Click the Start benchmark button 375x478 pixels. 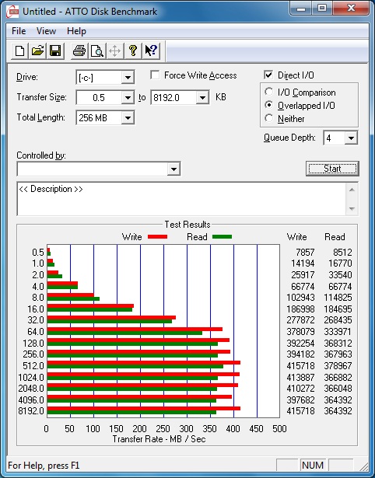[332, 169]
